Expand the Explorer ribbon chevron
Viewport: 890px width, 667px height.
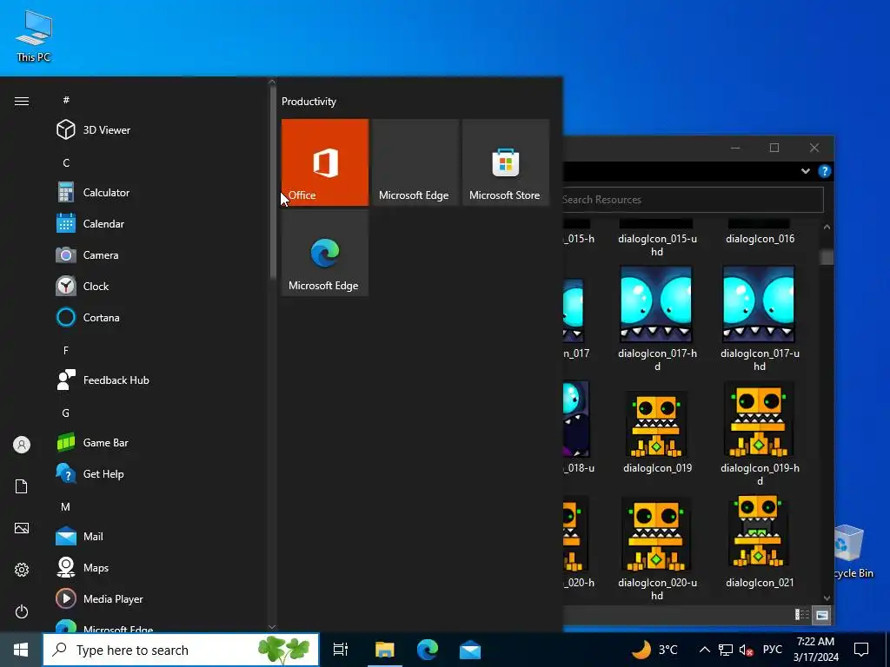tap(805, 171)
